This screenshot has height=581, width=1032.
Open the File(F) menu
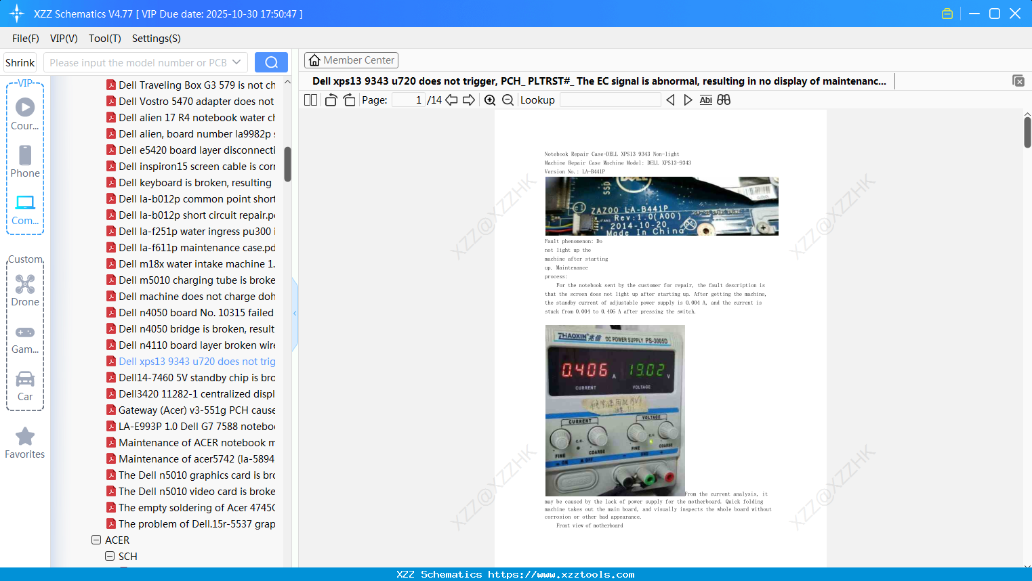pos(26,39)
